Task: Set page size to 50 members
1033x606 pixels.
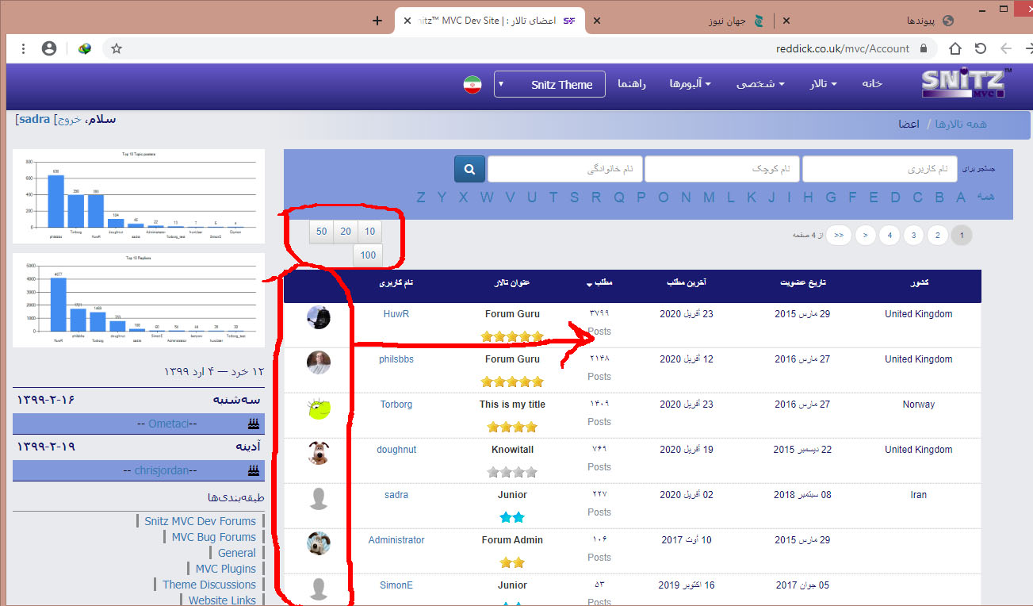Action: 321,232
